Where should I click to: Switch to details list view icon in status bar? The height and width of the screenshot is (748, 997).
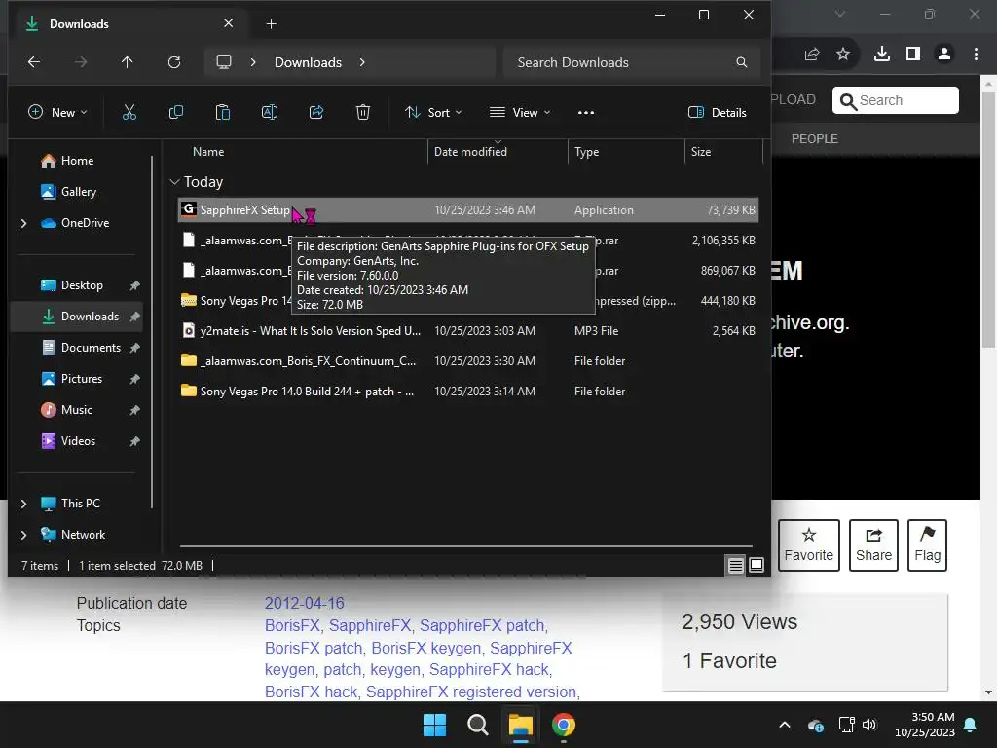click(736, 565)
